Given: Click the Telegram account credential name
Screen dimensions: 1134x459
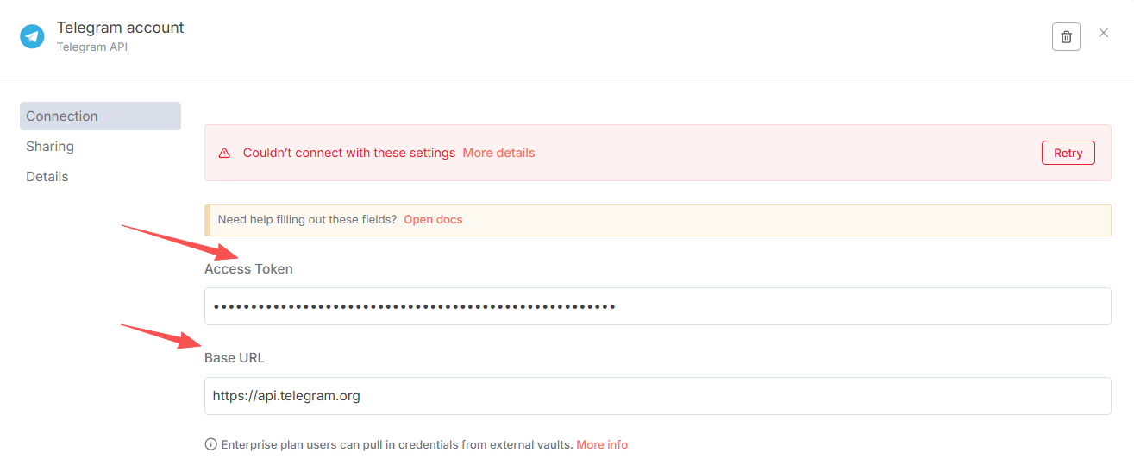Looking at the screenshot, I should 121,28.
